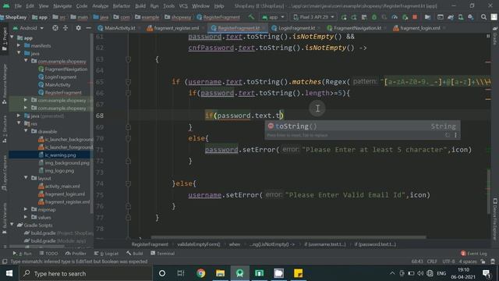Hide the Project panel with minus icon
499x281 pixels.
[x=88, y=28]
